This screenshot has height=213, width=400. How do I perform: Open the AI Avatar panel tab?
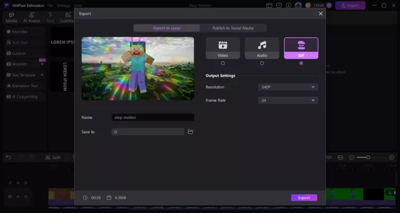click(31, 18)
